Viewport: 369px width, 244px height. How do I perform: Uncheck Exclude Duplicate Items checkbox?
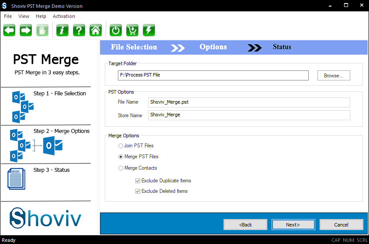(138, 181)
